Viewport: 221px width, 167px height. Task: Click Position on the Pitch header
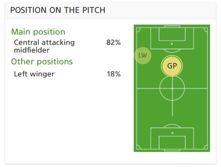click(x=58, y=10)
